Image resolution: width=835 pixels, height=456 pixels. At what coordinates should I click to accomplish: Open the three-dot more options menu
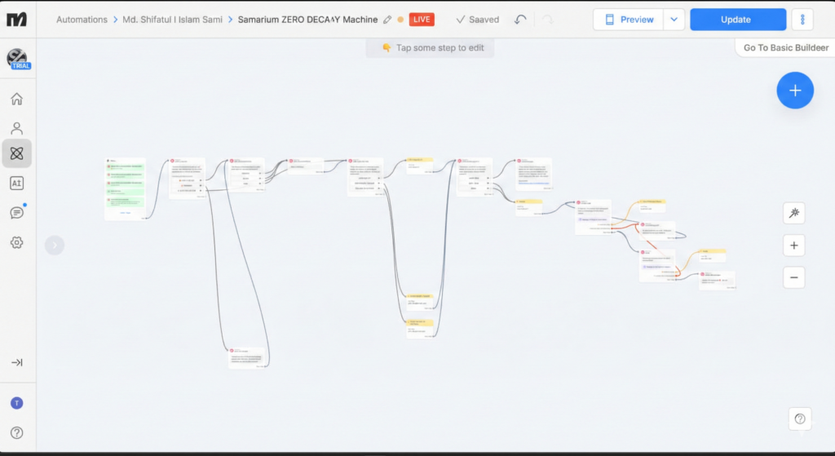pos(802,20)
